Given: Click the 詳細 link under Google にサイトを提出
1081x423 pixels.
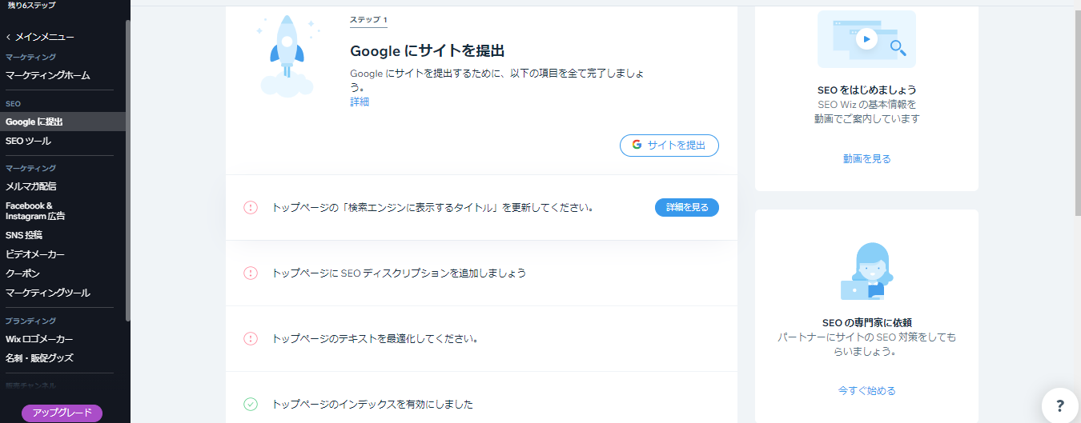Looking at the screenshot, I should pos(360,102).
